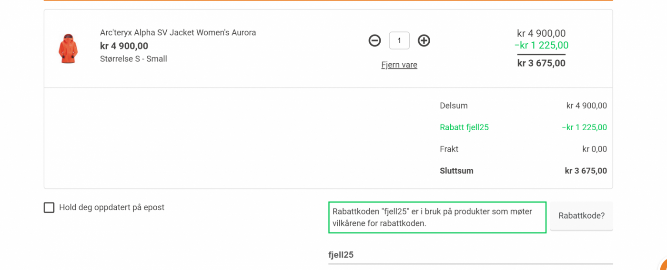This screenshot has height=270, width=667.
Task: Click the "Delsum" label in the summary
Action: pos(454,106)
